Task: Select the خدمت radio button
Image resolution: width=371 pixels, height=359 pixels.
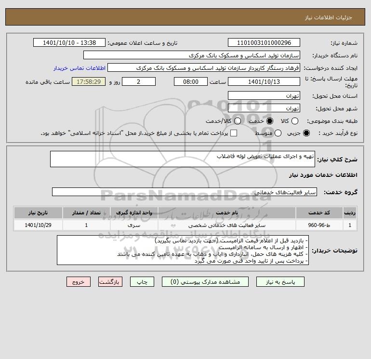Action: (x=270, y=121)
